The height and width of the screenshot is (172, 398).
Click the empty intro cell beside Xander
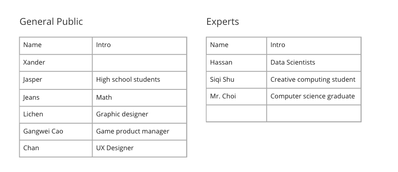tap(139, 62)
